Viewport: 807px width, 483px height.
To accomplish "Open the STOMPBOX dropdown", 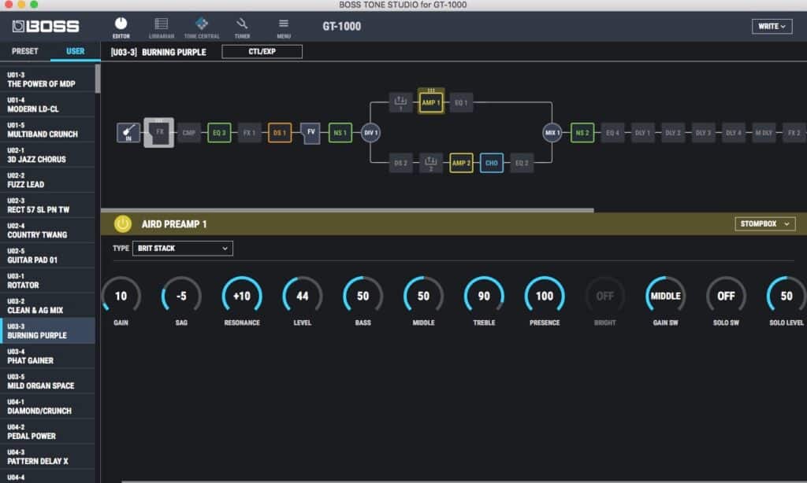I will 764,224.
